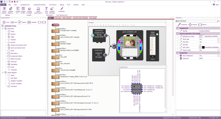Collapse the Flowchart tree node
Screen dimensions: 221x119
coord(3,29)
